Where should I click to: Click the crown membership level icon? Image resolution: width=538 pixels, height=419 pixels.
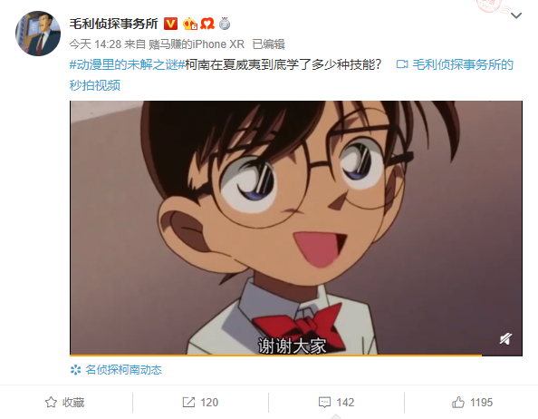point(190,24)
